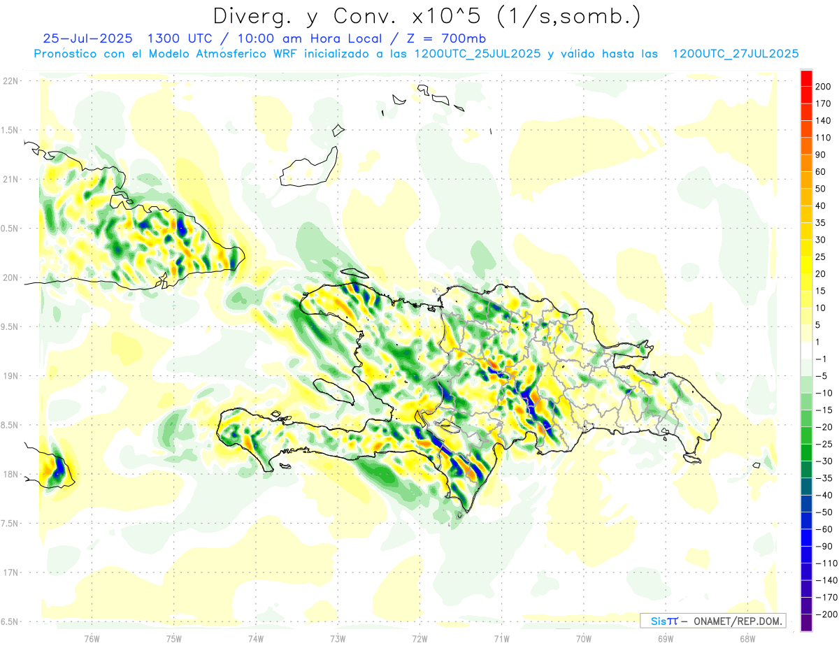Screen dimensions: 839x648
Task: Click the -35 value on the color scale
Action: tap(826, 478)
